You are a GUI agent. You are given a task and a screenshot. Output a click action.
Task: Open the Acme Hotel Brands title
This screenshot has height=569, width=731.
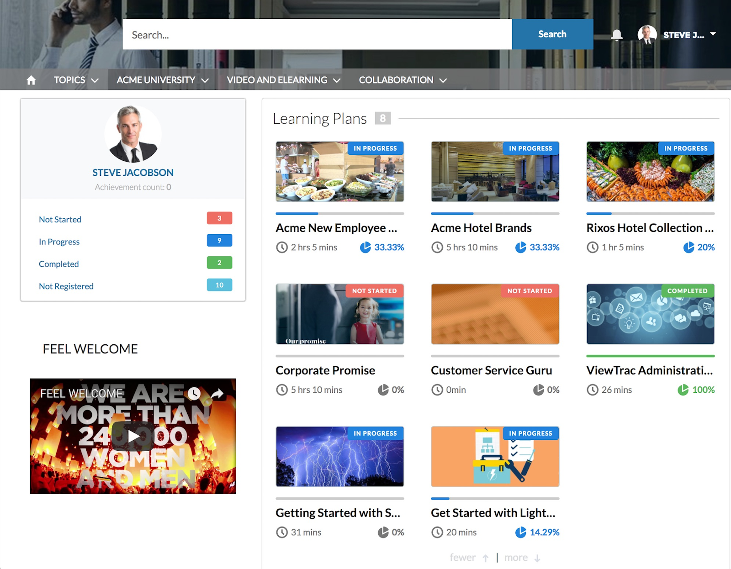(481, 228)
